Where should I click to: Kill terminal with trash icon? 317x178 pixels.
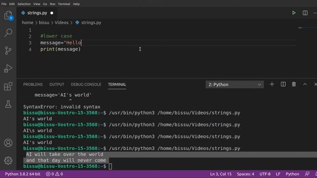(294, 85)
